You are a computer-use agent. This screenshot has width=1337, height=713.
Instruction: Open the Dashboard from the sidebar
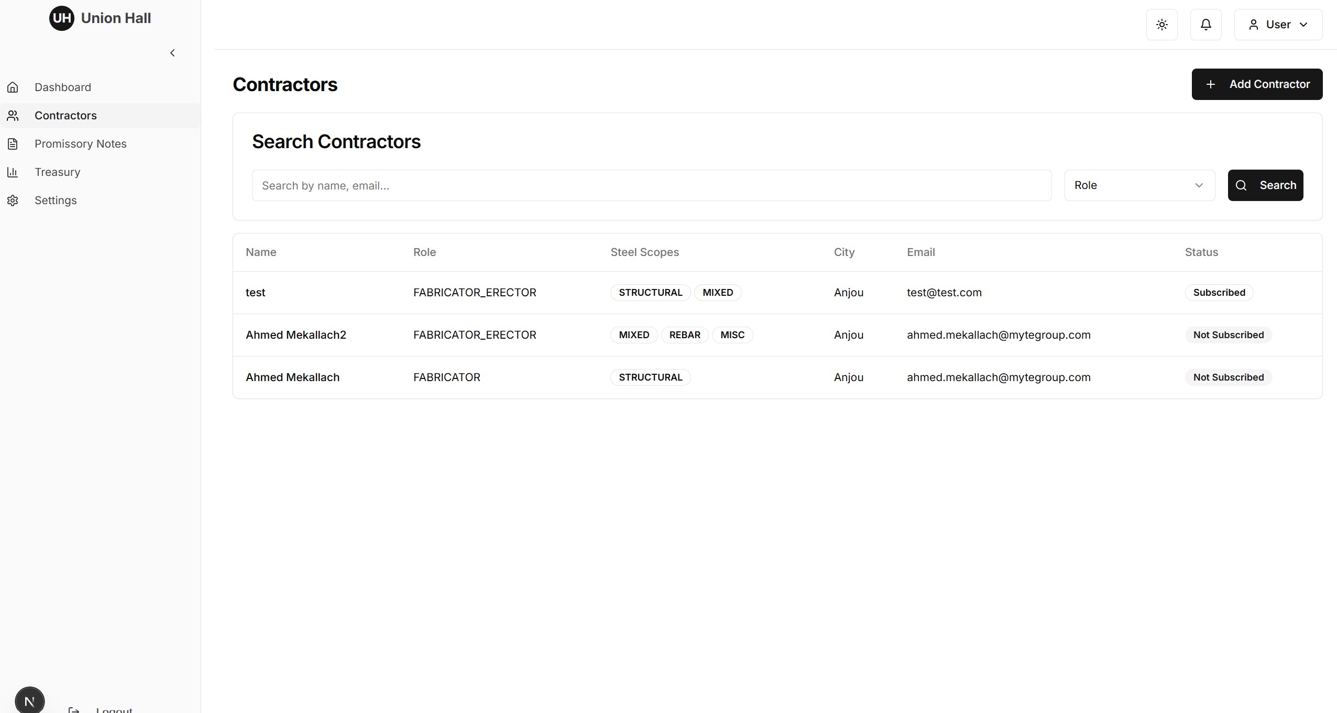[62, 87]
